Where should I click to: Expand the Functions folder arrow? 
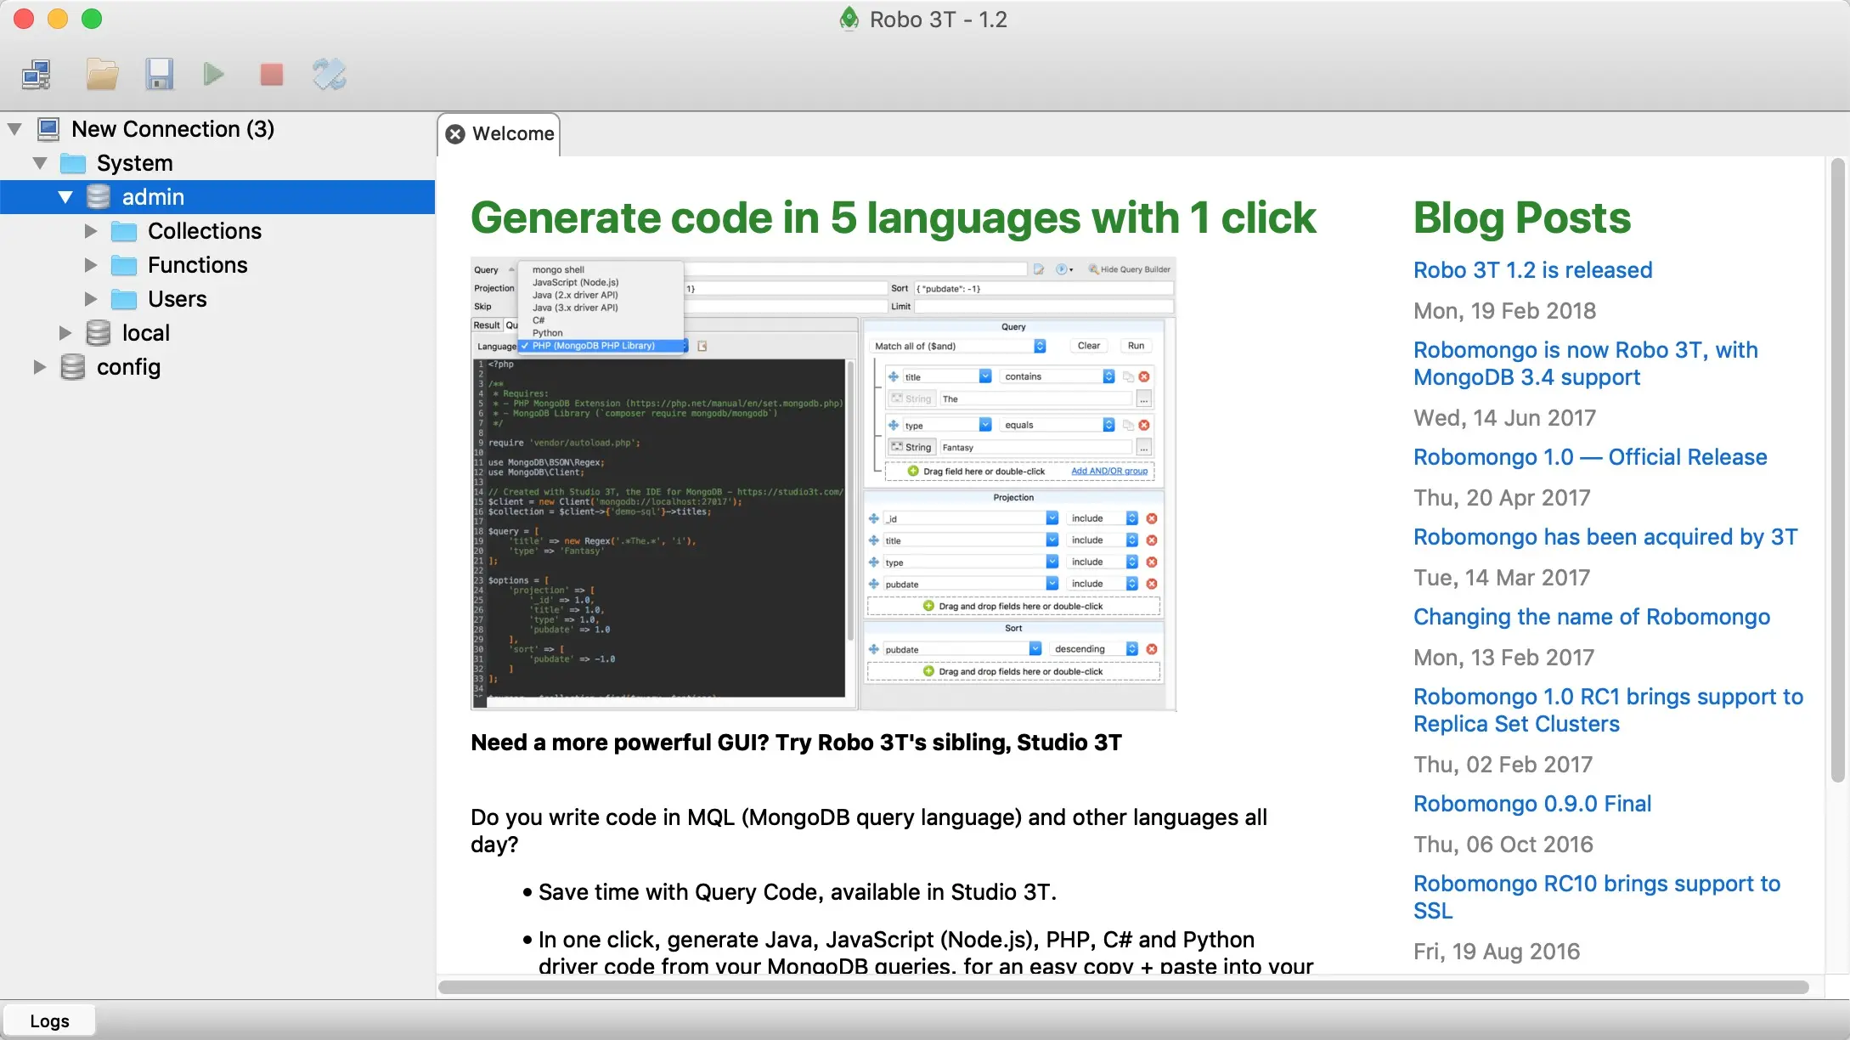tap(91, 265)
